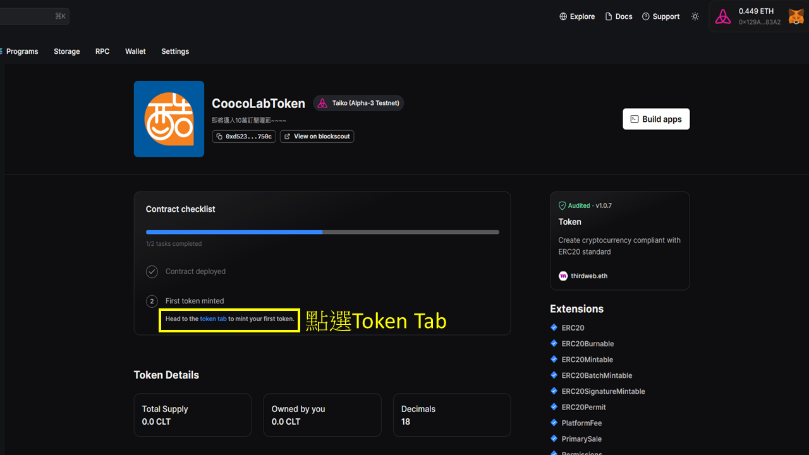Click the help circle icon next to Support
This screenshot has height=455, width=809.
(x=646, y=16)
